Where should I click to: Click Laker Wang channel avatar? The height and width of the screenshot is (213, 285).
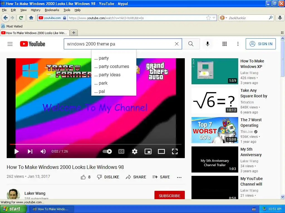coord(13,194)
